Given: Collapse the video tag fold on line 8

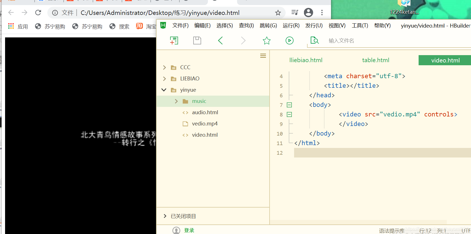Looking at the screenshot, I should (x=289, y=114).
